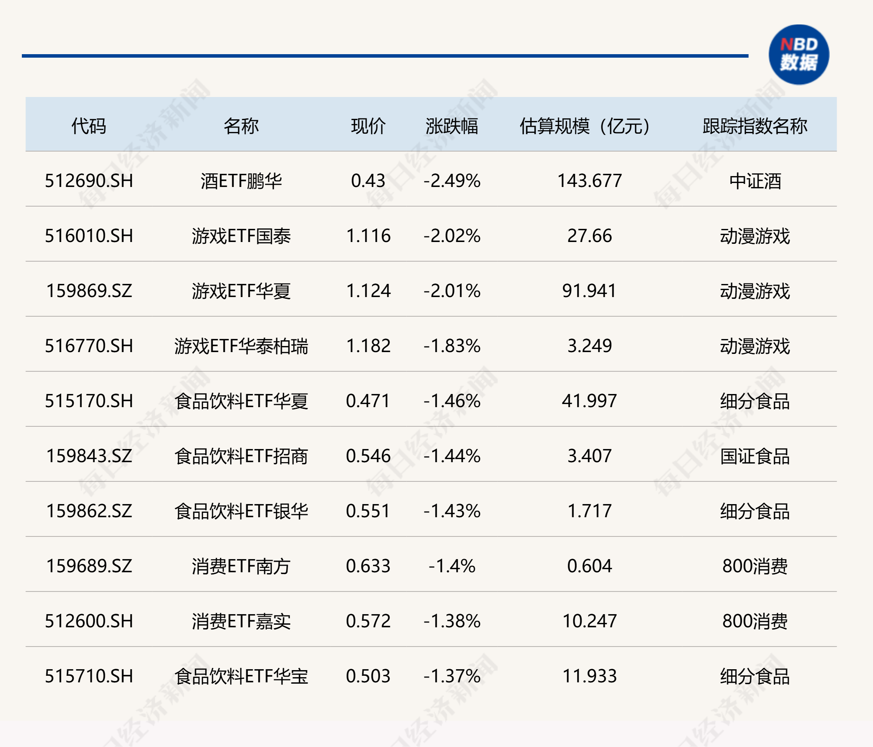Click the scale value 3.249

[x=589, y=346]
